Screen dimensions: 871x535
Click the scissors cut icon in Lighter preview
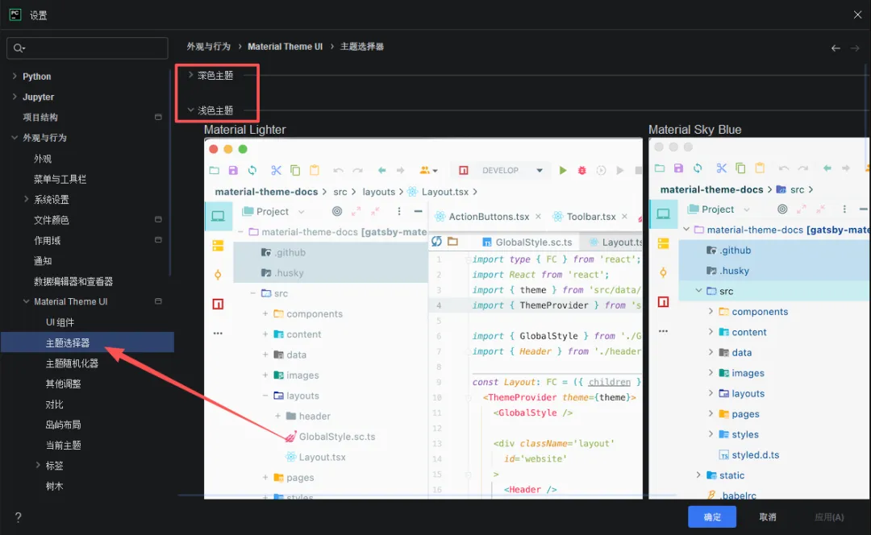(276, 170)
